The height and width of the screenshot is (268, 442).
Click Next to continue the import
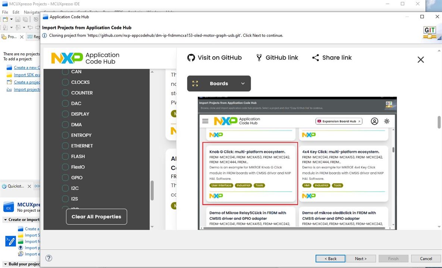361,258
